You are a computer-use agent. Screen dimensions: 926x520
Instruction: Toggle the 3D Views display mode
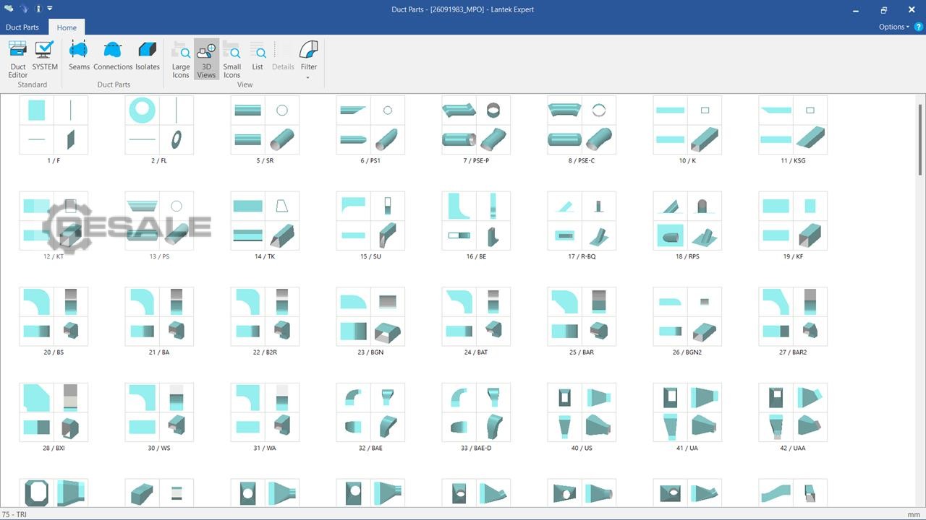coord(206,58)
